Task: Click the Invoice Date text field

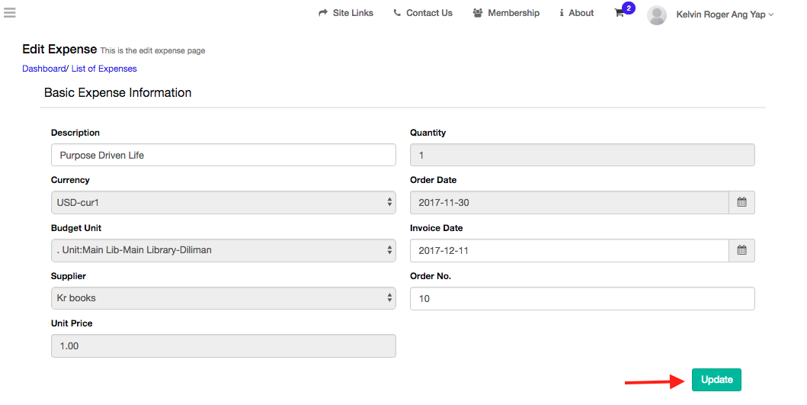Action: pos(569,250)
